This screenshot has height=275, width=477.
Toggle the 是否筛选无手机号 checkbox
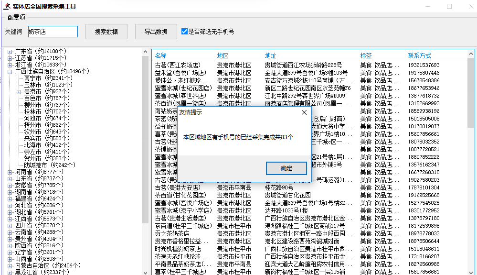tap(185, 32)
